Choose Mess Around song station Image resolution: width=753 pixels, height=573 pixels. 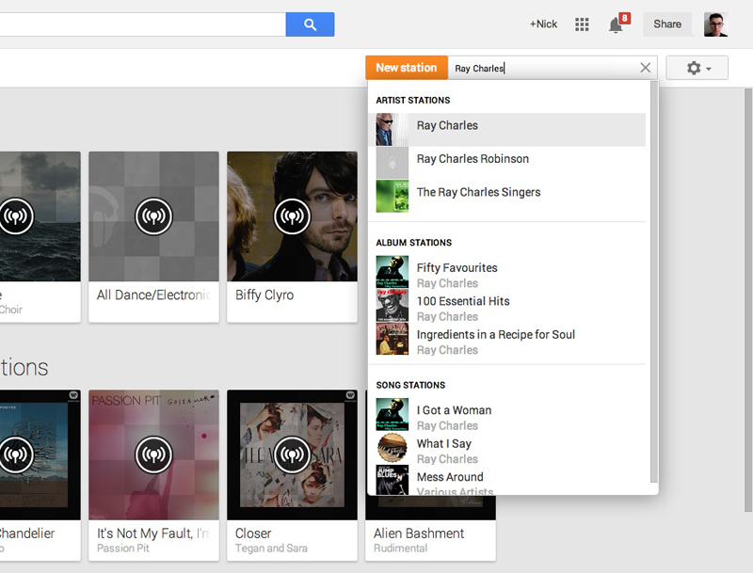click(506, 481)
